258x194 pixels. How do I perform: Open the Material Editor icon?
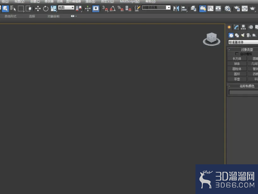click(228, 8)
